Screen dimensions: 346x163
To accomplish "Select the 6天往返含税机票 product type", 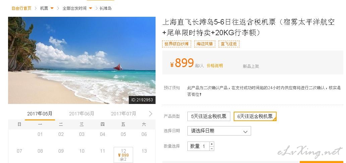I will point(255,116).
